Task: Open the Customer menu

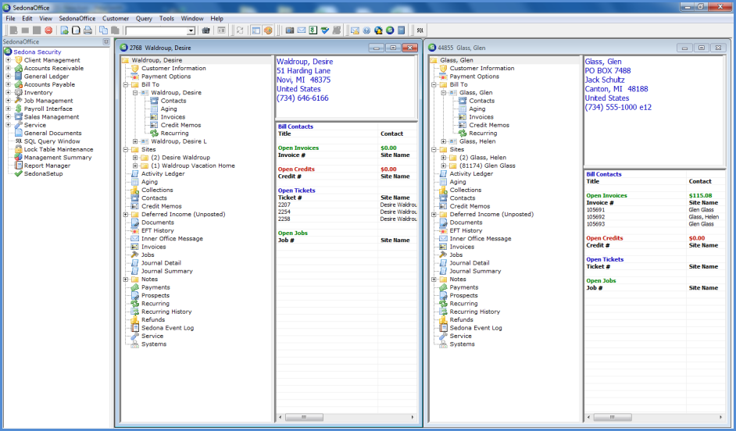Action: click(116, 18)
